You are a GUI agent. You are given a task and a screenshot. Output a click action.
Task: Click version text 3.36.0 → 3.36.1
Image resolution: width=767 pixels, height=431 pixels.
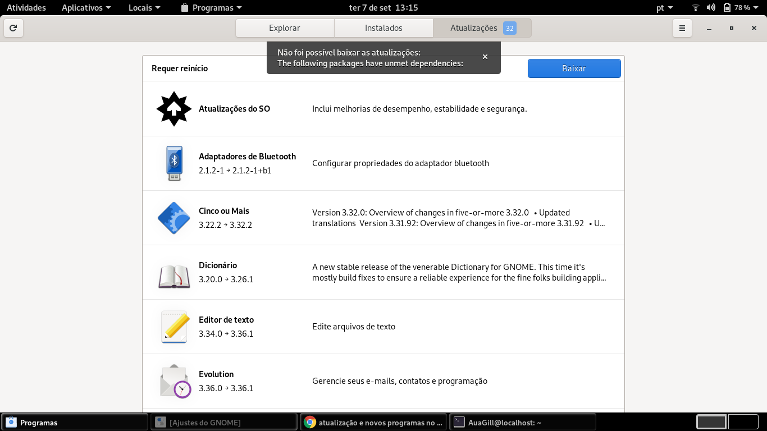tap(226, 388)
